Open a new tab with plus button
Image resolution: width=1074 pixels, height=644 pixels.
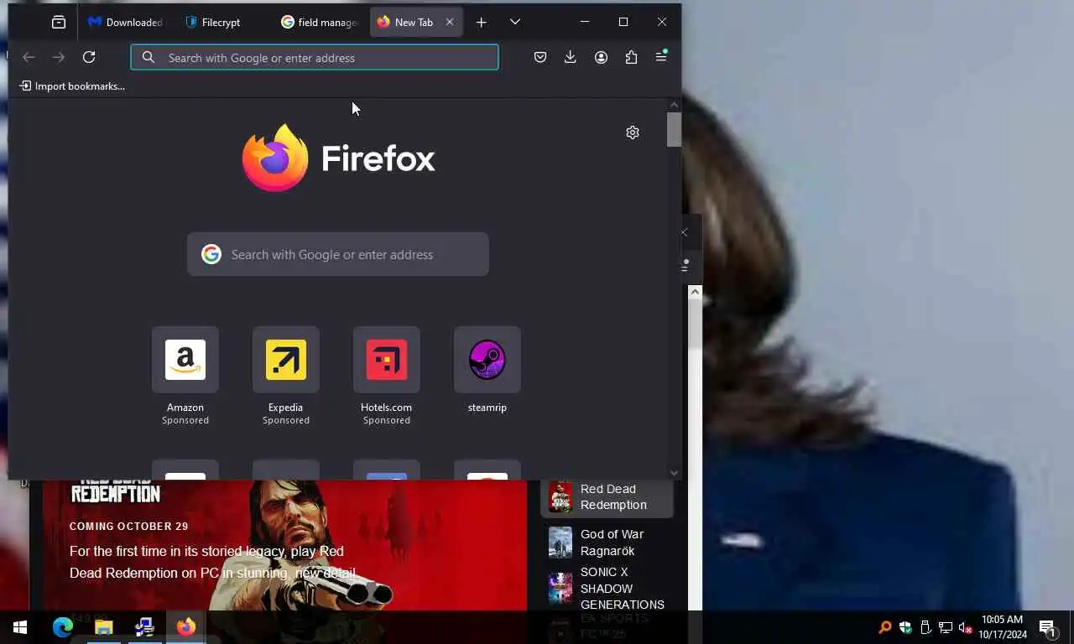[481, 23]
